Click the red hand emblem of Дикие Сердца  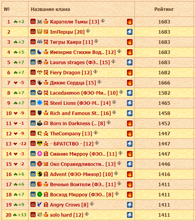tap(40, 83)
